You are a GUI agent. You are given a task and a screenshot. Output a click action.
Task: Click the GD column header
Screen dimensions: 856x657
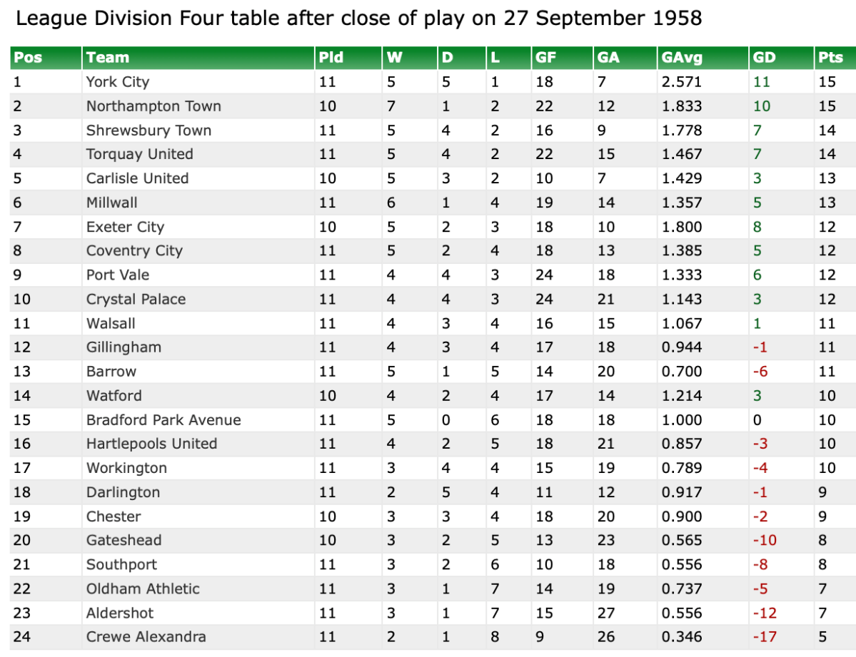click(x=764, y=58)
